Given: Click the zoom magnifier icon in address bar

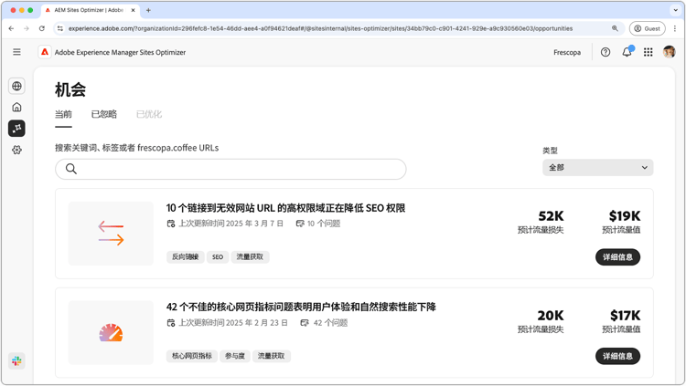Looking at the screenshot, I should tap(615, 28).
